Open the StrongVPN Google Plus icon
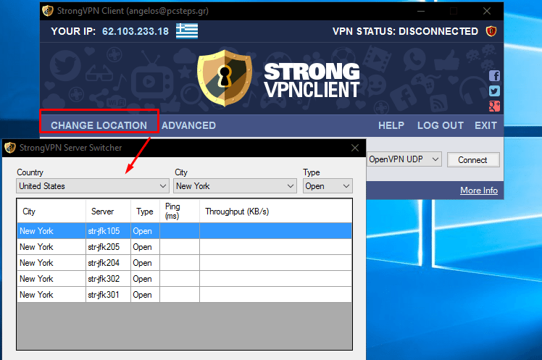This screenshot has width=542, height=360. click(x=494, y=106)
